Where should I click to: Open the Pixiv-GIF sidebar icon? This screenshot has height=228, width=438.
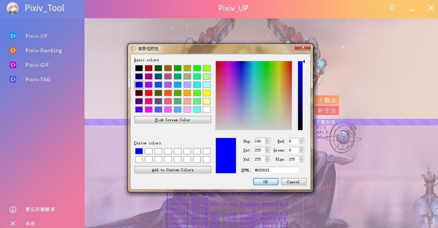tap(13, 65)
